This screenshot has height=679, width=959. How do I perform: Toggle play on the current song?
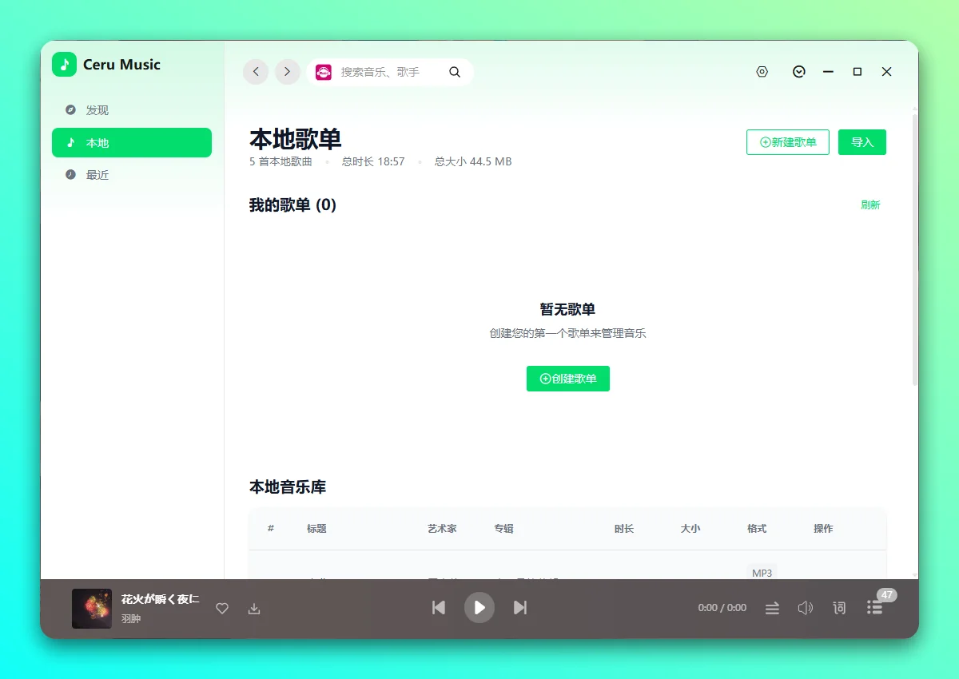479,608
